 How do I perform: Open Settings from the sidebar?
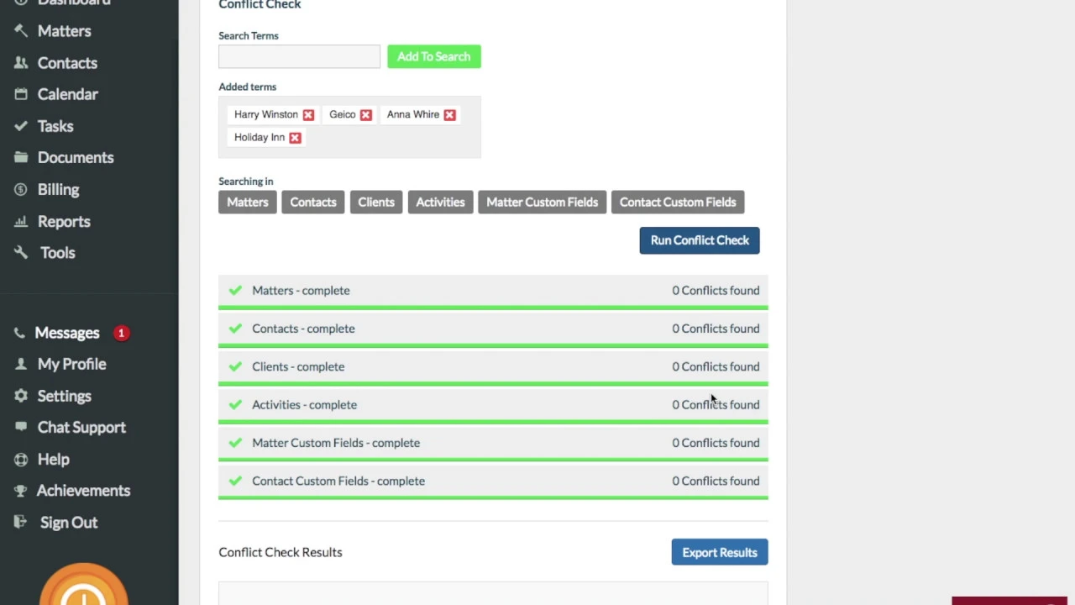[65, 396]
